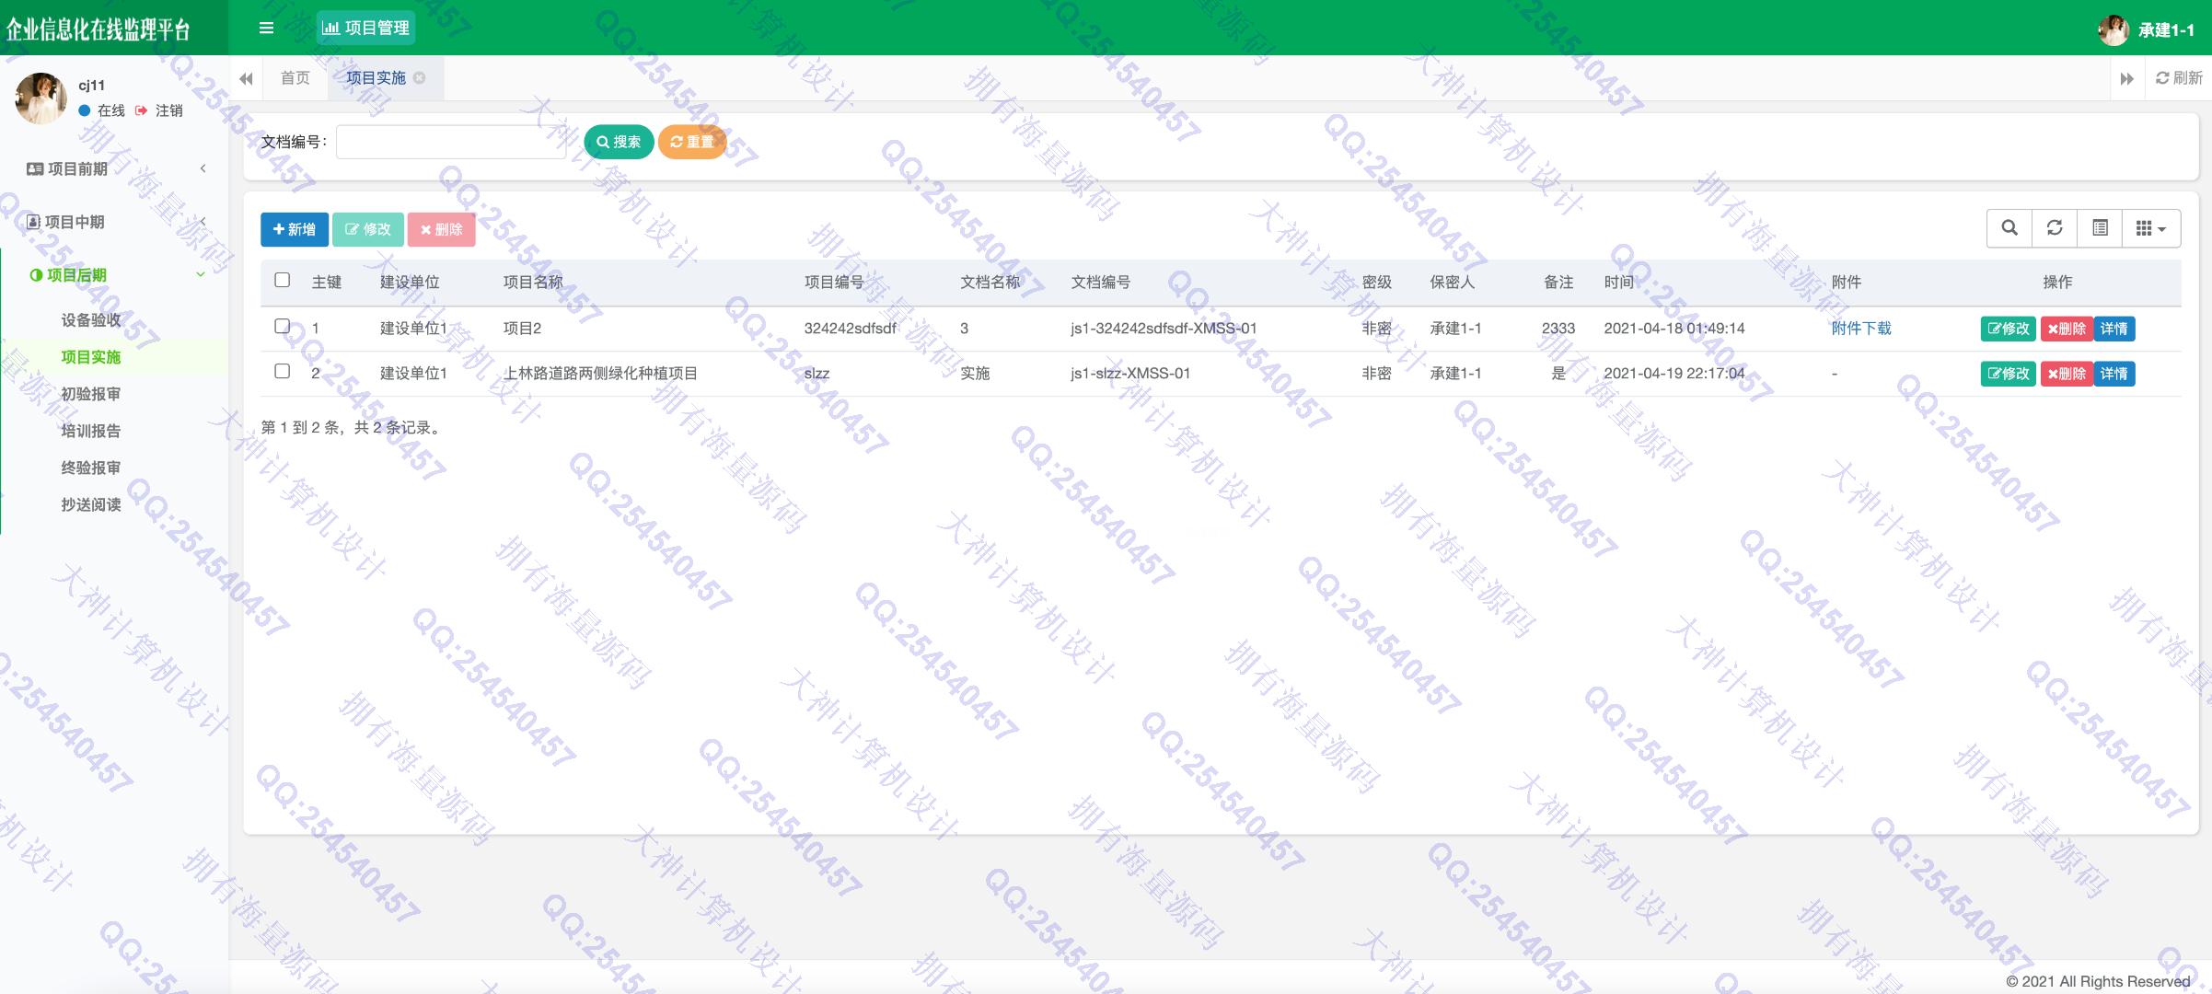Click the js1-324242sdfsdf-XMSS-01 cell

[1164, 329]
